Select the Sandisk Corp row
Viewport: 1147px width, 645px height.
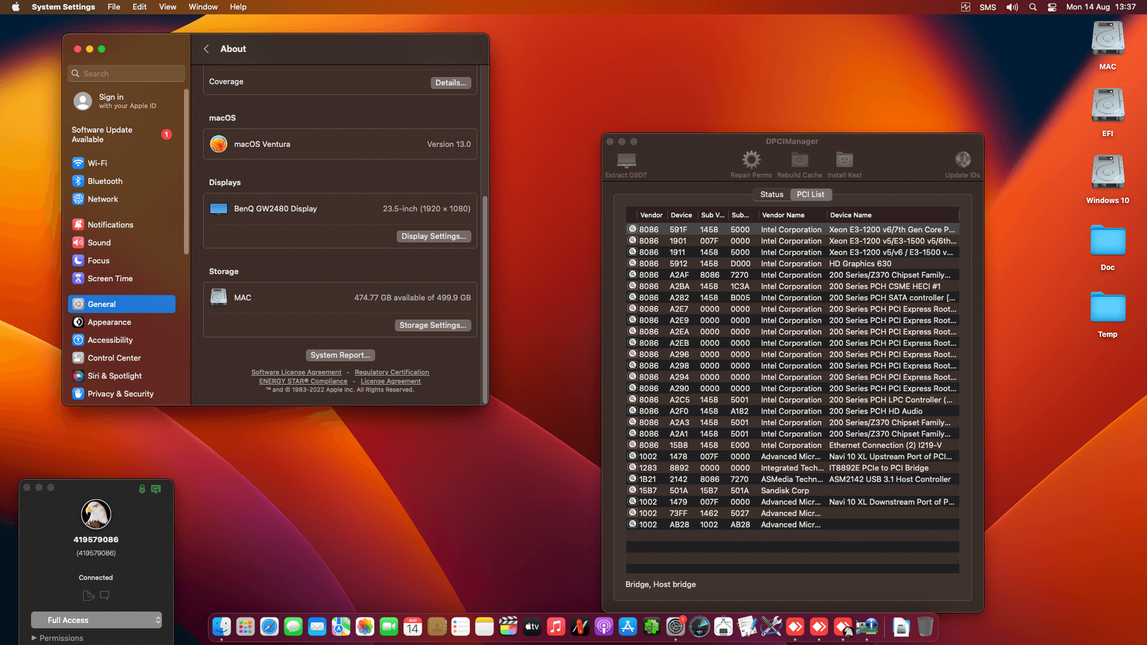(792, 490)
